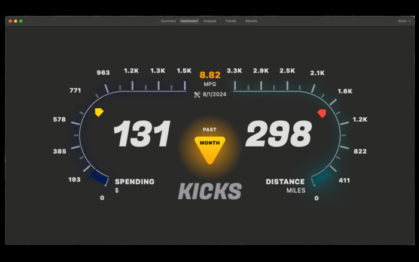Click the 3.3K distance scale label
This screenshot has width=419, height=262.
coord(235,71)
